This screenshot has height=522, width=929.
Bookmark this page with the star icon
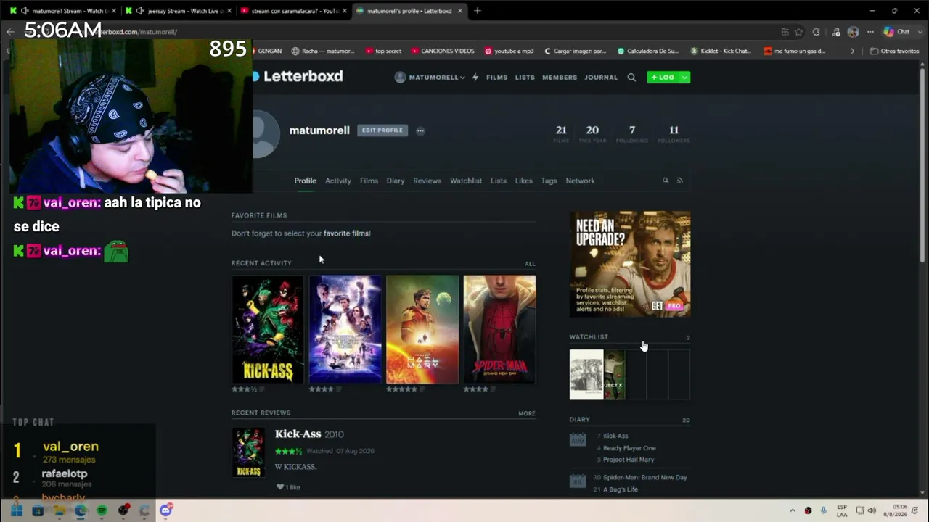[x=799, y=32]
